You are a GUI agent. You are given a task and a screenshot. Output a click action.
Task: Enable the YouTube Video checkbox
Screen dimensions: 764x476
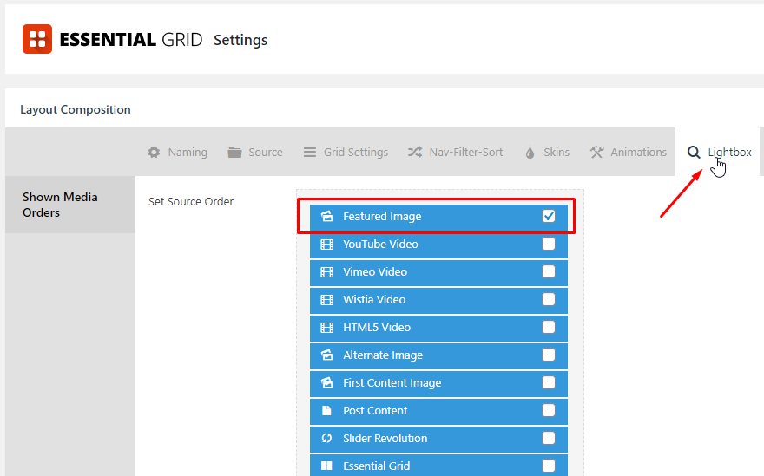[549, 244]
